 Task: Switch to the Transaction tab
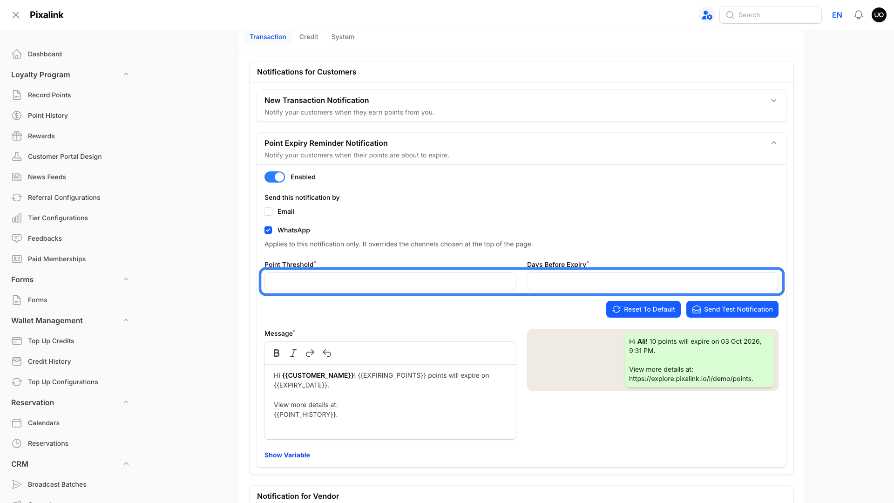point(268,37)
